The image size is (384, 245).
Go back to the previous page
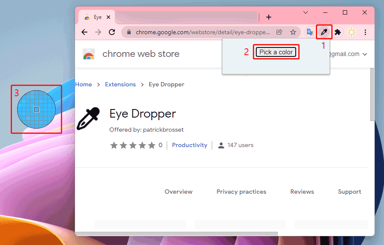[x=84, y=32]
